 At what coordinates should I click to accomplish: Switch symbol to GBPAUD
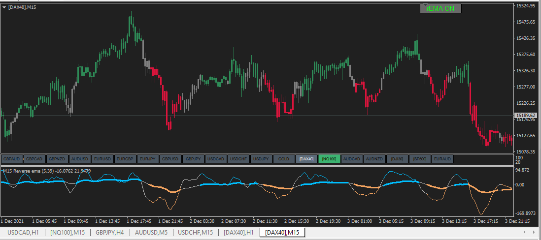12,159
